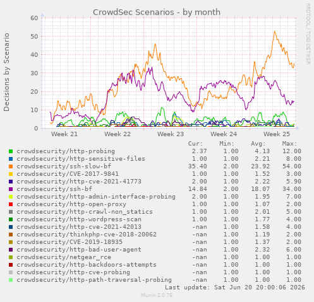The height and width of the screenshot is (302, 314).
Task: Select the crowdsecurity/http-cve-probing label
Action: coord(73,272)
